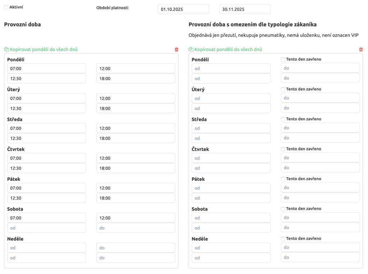Viewport: 368px width, 274px height.
Task: Mark Středa as closed with checkbox
Action: [283, 119]
